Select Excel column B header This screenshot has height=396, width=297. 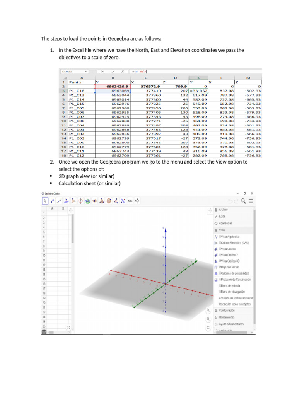[113, 78]
